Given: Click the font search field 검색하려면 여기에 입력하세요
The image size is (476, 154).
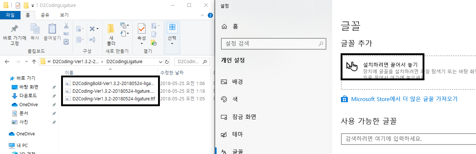Looking at the screenshot, I should pyautogui.click(x=408, y=139).
